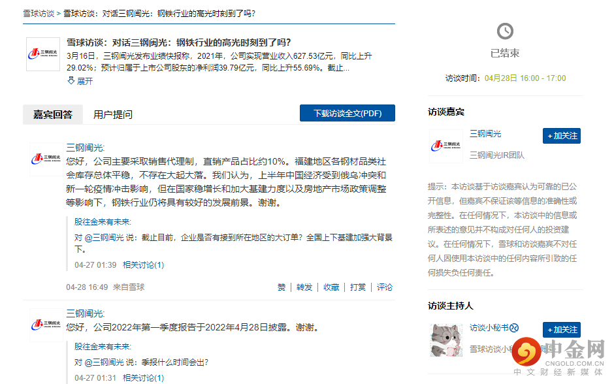Click the avatar beside the first answer
This screenshot has height=384, width=614.
click(46, 159)
